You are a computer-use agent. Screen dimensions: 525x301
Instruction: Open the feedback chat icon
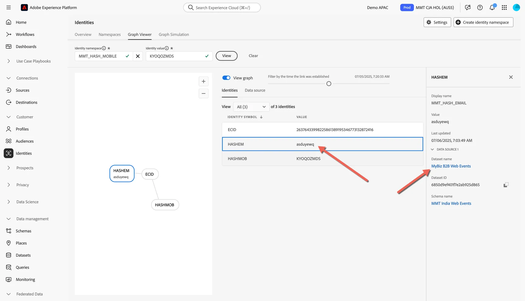(468, 8)
